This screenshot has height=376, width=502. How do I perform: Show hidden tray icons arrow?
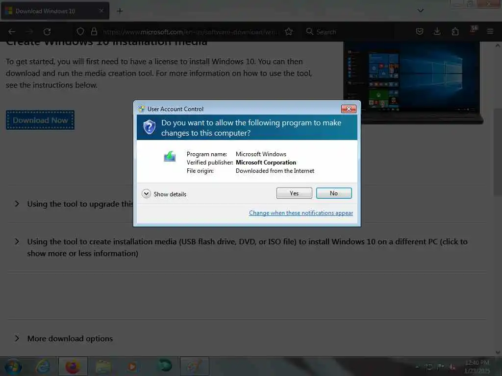click(417, 367)
